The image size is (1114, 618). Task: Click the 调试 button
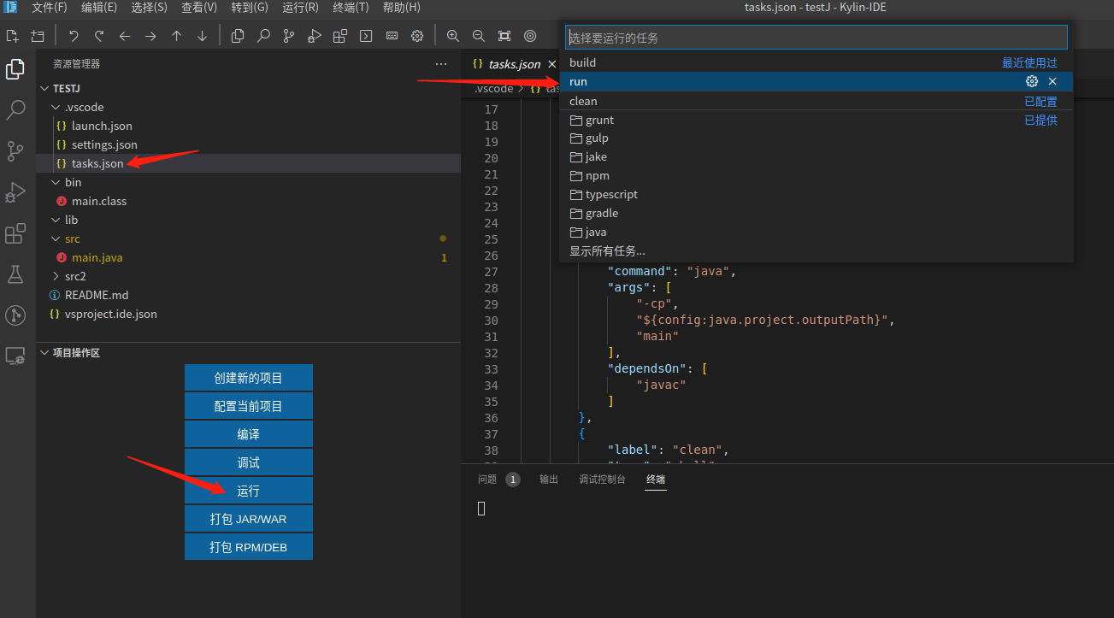[249, 462]
